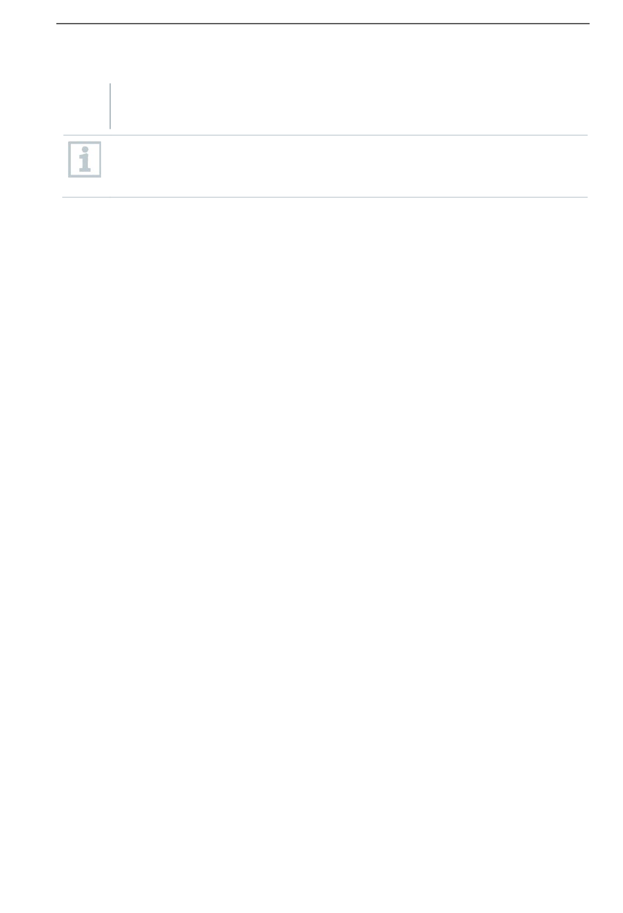623x913 pixels.
Task: Click the information note icon
Action: tap(85, 159)
